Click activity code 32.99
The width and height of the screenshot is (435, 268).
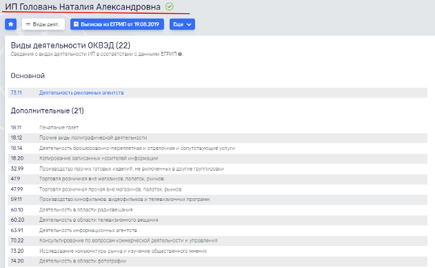click(17, 169)
